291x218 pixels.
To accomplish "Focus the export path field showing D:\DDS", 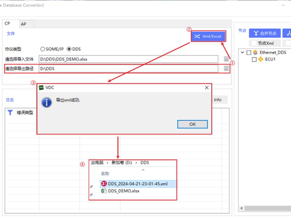I will [128, 69].
